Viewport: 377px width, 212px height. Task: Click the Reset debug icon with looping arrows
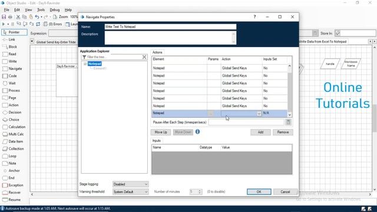pos(38,24)
